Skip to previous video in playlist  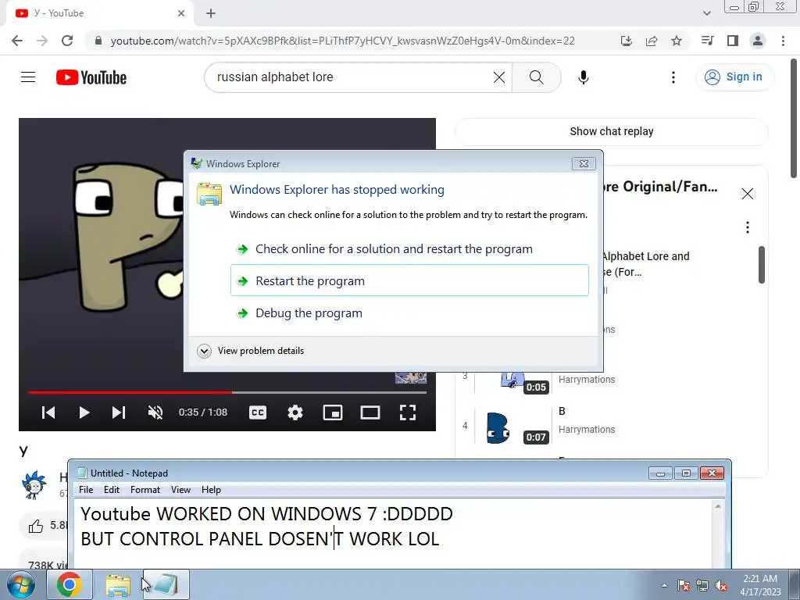pos(48,412)
